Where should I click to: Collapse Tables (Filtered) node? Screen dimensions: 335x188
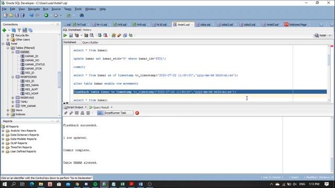pyautogui.click(x=8, y=48)
